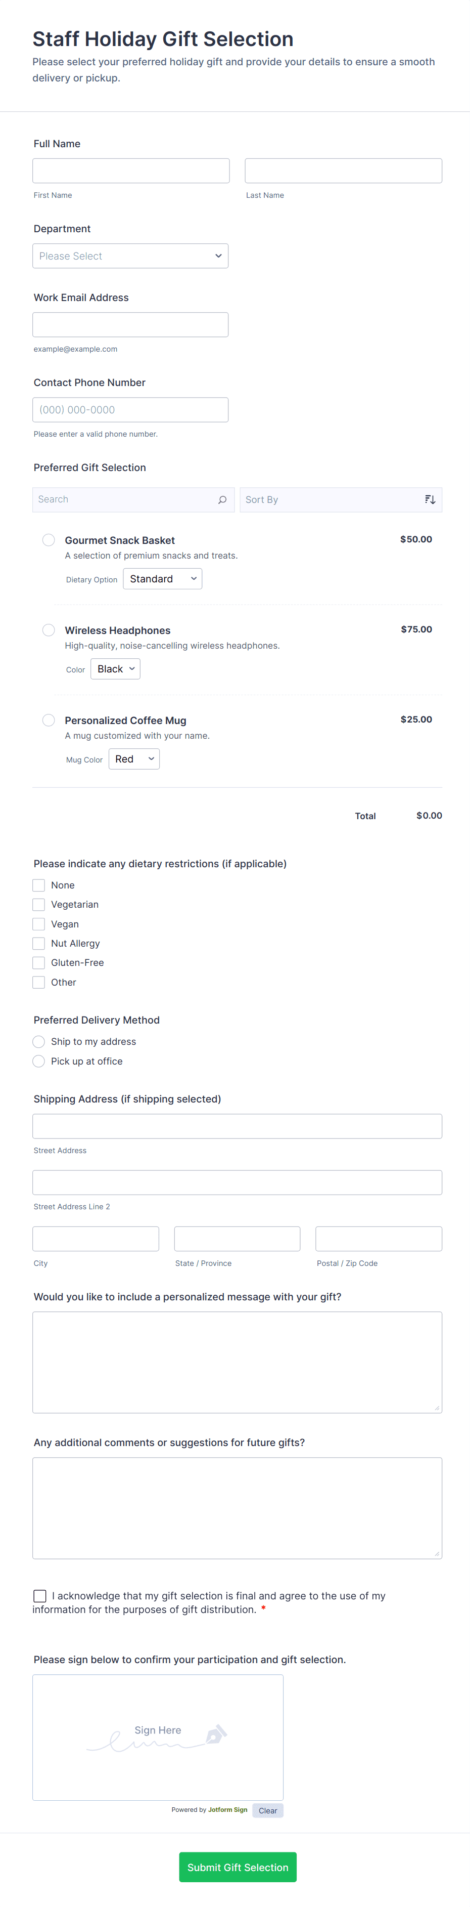This screenshot has width=470, height=1907.
Task: Choose the Personalized Coffee Mug radio button
Action: pyautogui.click(x=49, y=721)
